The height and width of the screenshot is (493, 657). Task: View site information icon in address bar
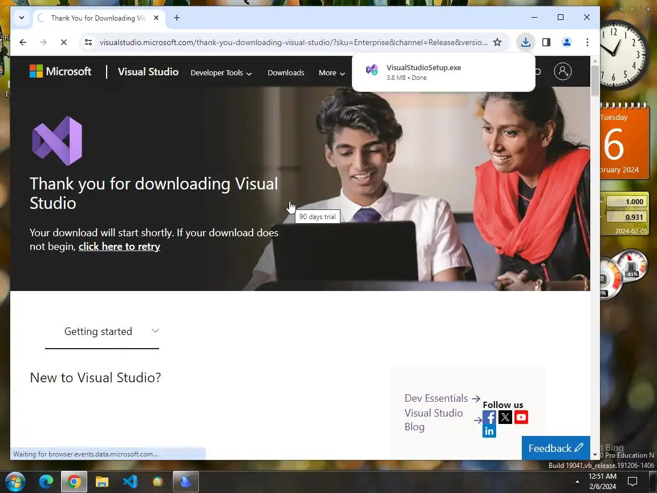pyautogui.click(x=88, y=42)
